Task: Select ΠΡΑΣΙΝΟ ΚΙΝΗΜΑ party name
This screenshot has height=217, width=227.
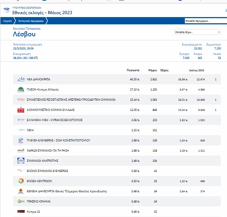Action: 38,201
